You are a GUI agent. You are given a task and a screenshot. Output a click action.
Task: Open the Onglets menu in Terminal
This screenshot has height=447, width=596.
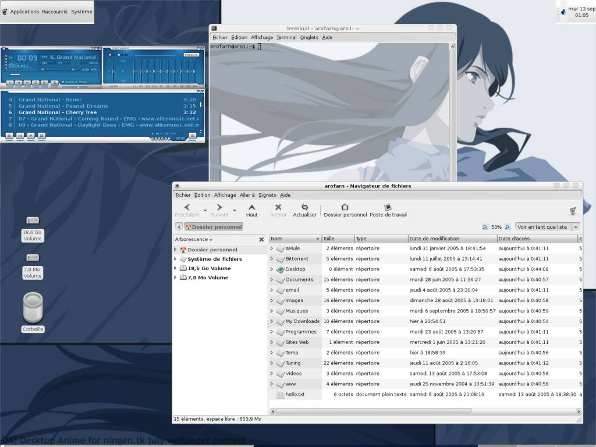click(309, 37)
